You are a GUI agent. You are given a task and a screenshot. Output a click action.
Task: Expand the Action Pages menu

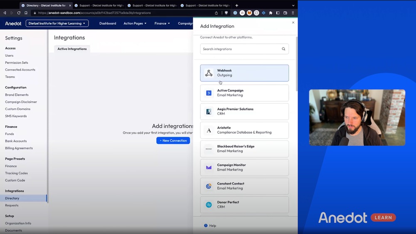tap(135, 23)
